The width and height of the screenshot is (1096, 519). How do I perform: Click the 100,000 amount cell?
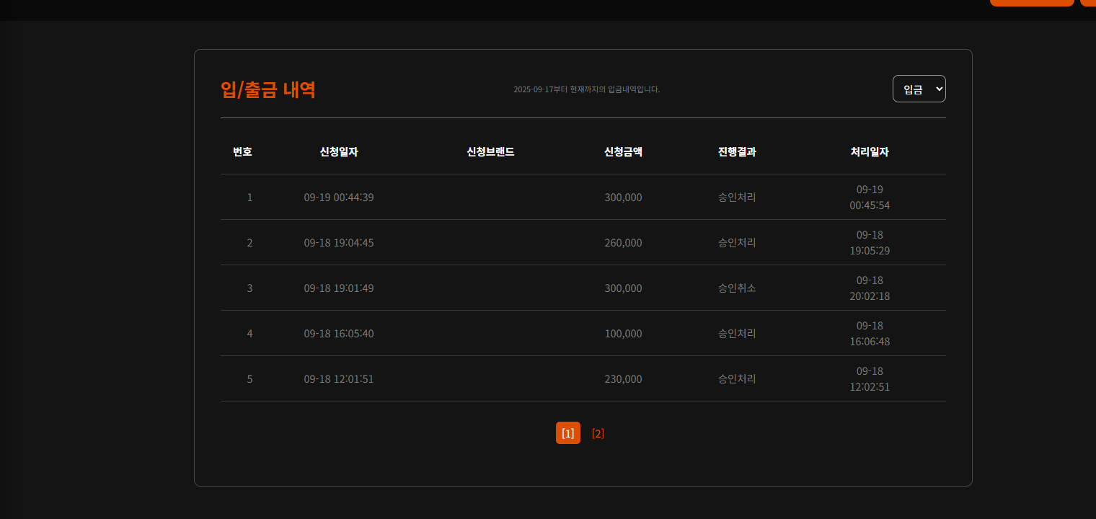pyautogui.click(x=623, y=334)
